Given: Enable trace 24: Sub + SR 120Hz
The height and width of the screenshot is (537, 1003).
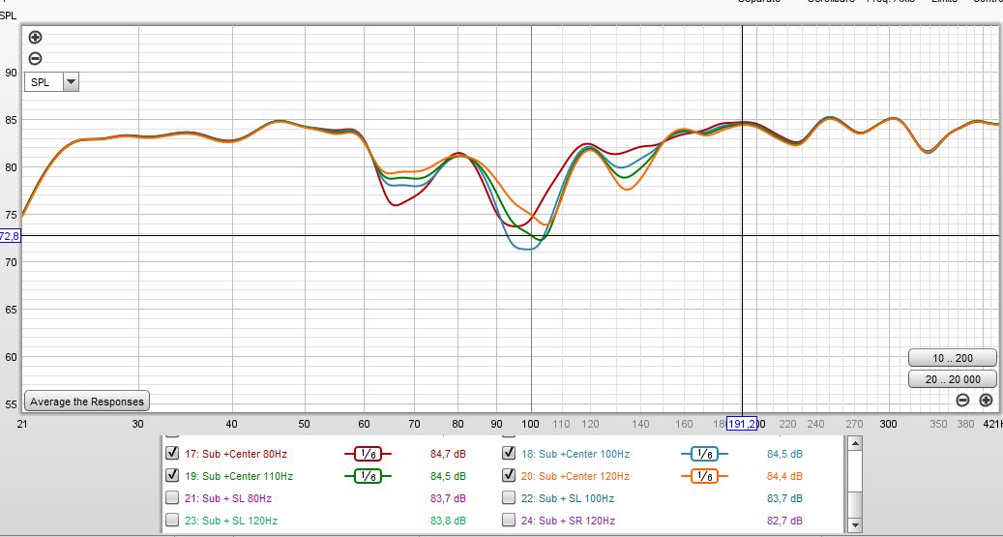Looking at the screenshot, I should tap(509, 520).
